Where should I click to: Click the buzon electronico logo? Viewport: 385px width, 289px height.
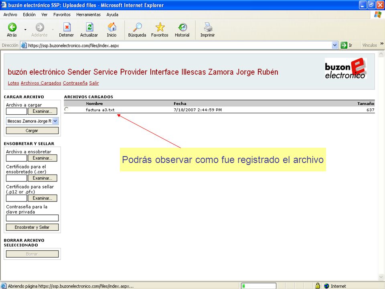point(345,68)
